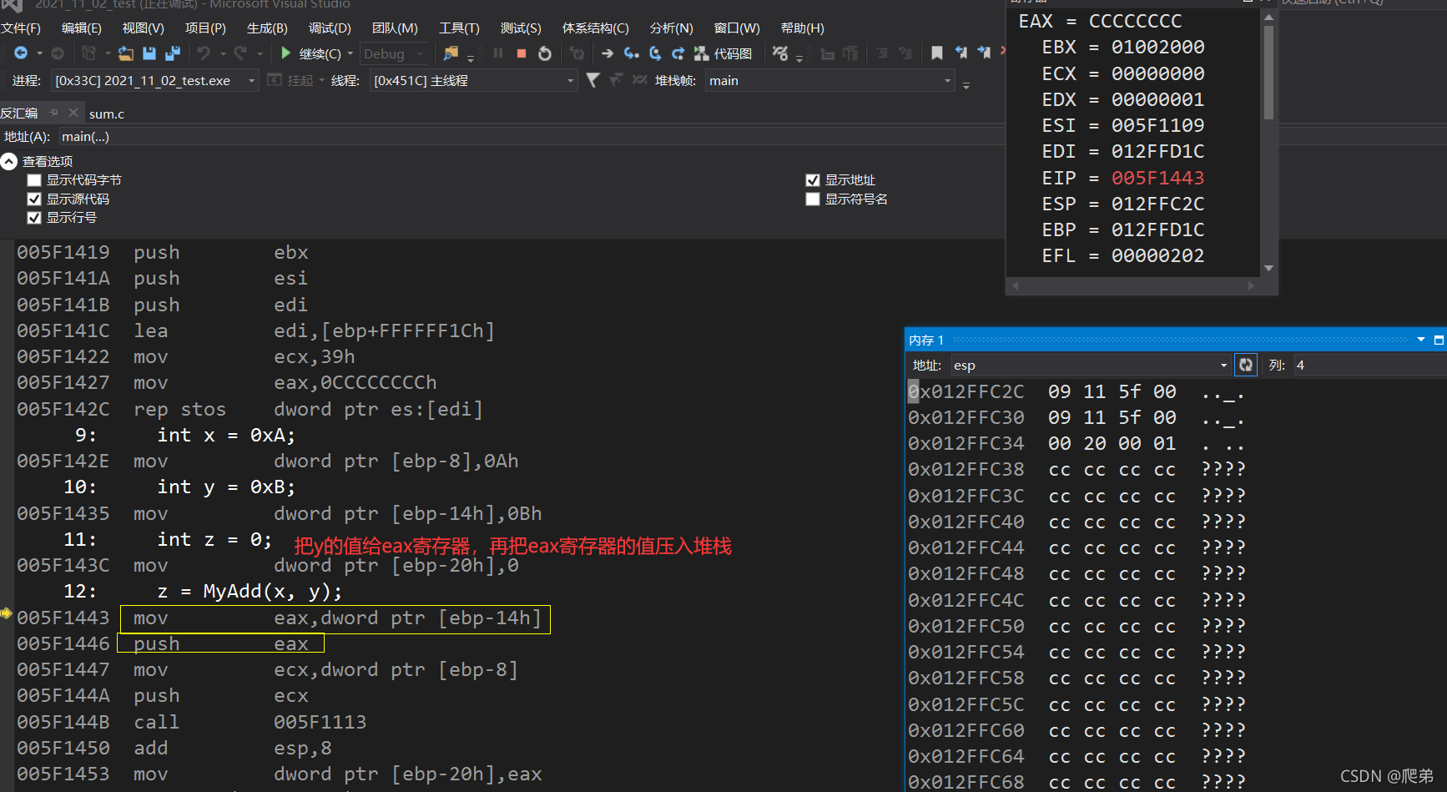Click the green Continue debugging play icon
1447x792 pixels.
click(286, 53)
